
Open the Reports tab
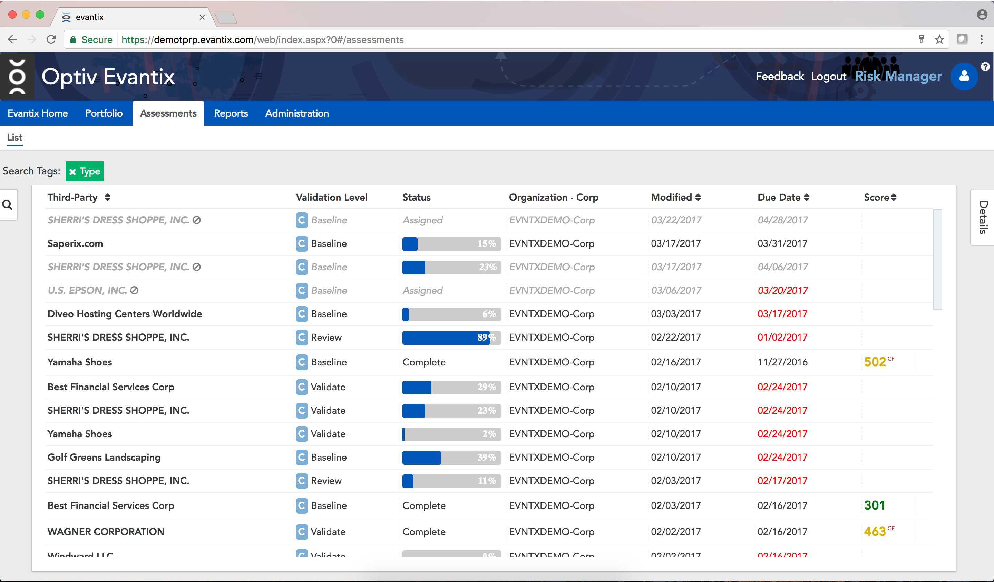click(x=231, y=113)
